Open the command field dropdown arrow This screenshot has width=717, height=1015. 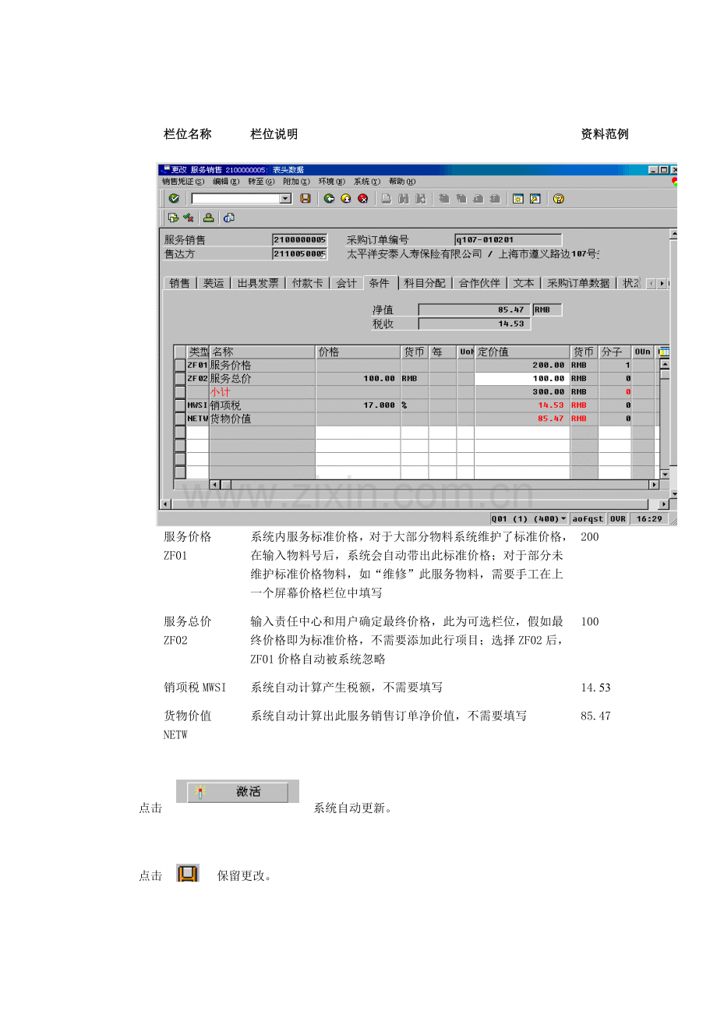pyautogui.click(x=285, y=199)
